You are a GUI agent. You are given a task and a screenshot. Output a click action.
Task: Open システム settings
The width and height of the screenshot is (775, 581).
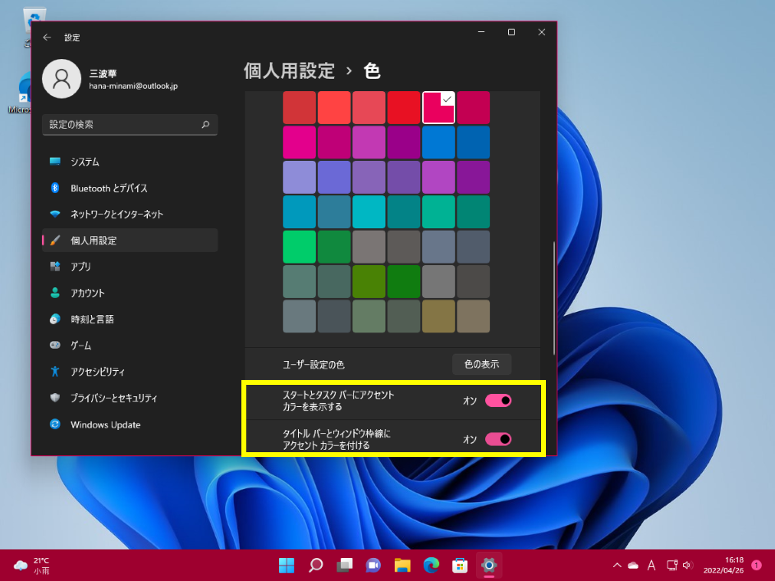click(x=130, y=162)
